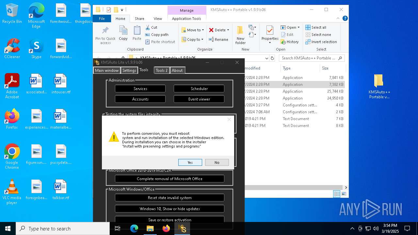Open Share tab in Explorer
Viewport: 418px width, 235px height.
pos(139,19)
